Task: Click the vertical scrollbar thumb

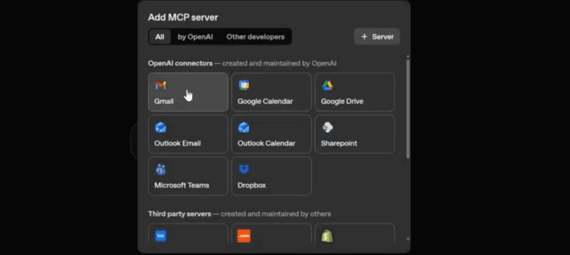Action: tap(408, 109)
